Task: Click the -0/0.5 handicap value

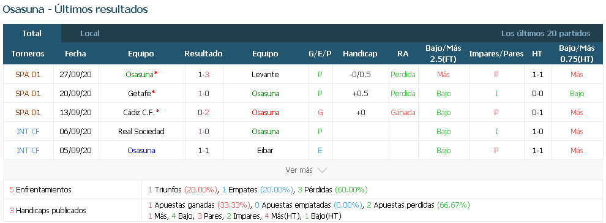Action: click(360, 74)
